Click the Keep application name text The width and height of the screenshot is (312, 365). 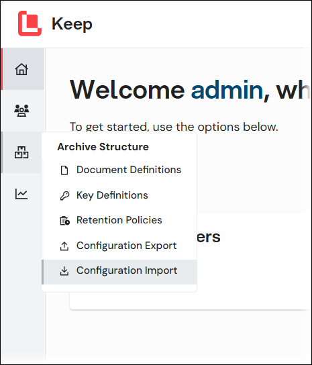pyautogui.click(x=72, y=24)
